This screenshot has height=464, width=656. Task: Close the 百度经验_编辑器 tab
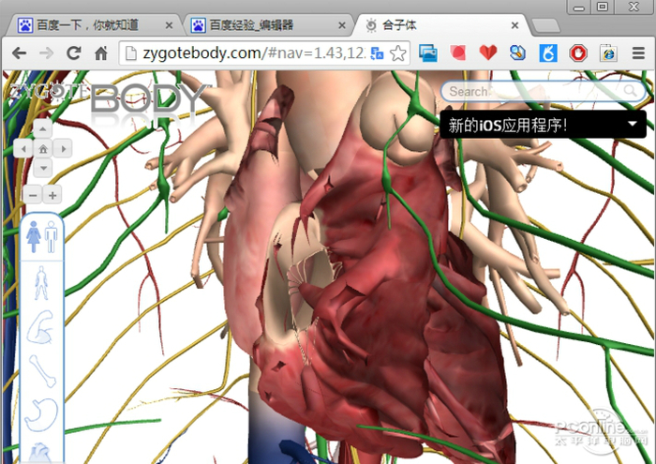tap(342, 25)
